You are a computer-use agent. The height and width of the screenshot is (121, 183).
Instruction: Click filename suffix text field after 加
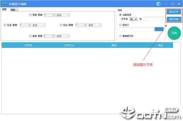click(154, 19)
